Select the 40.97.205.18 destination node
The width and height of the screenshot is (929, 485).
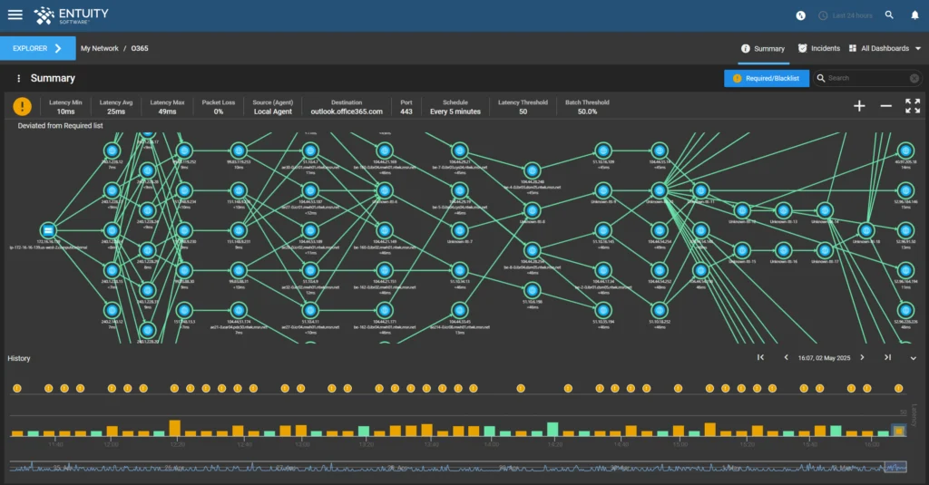(x=905, y=150)
